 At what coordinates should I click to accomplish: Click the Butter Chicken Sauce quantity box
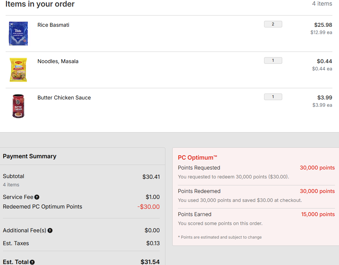click(273, 97)
